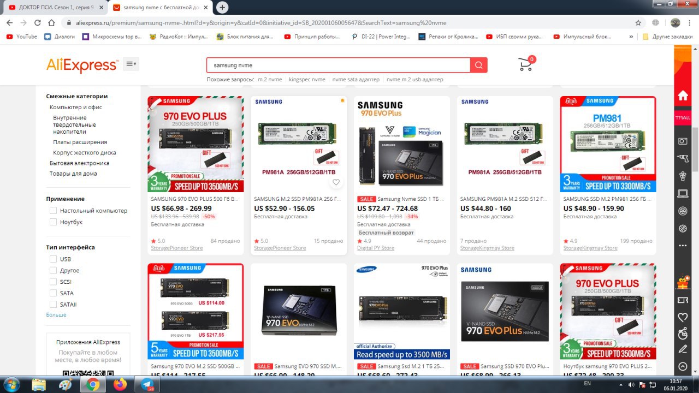Open the TMALL shortcut in right sidebar
This screenshot has width=699, height=393.
683,118
